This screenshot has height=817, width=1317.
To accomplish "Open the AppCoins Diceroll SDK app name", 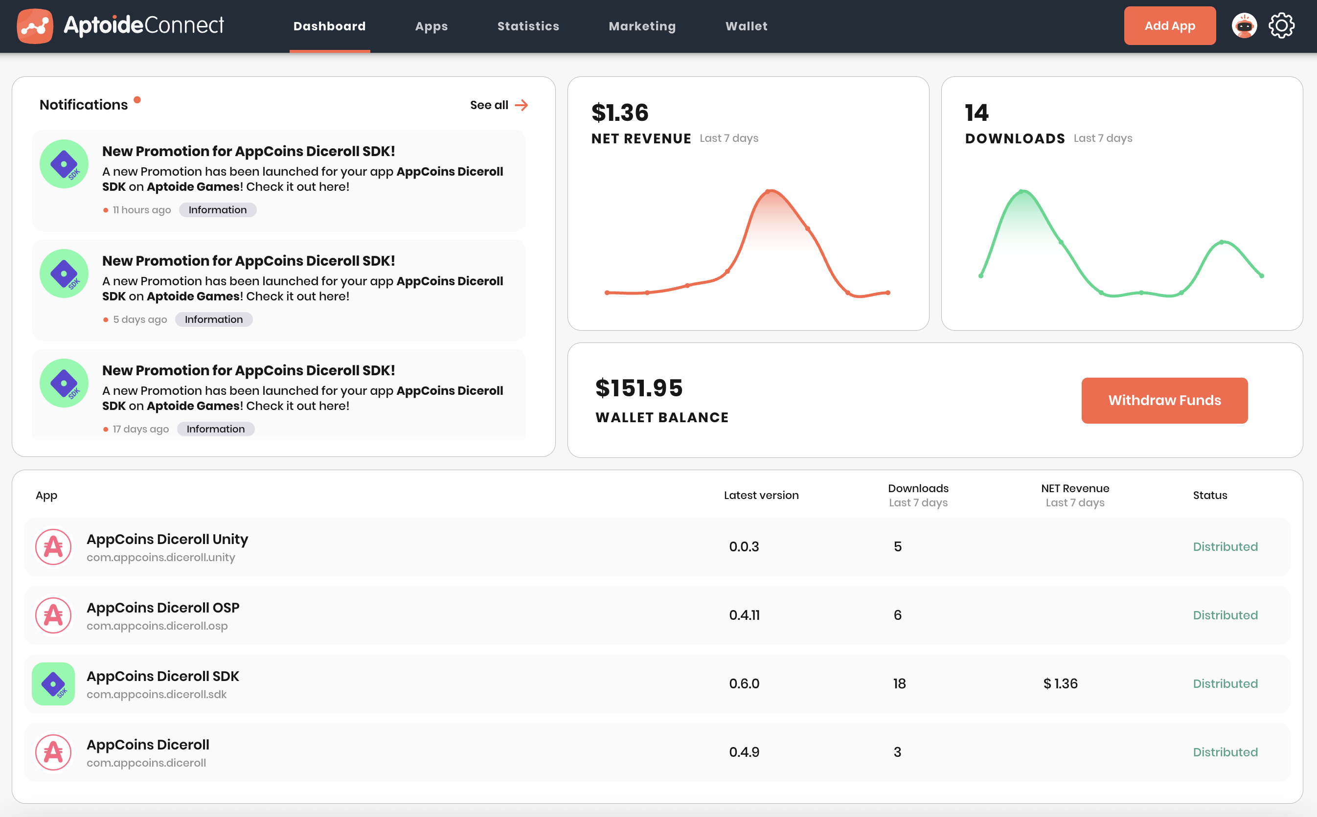I will [x=162, y=676].
